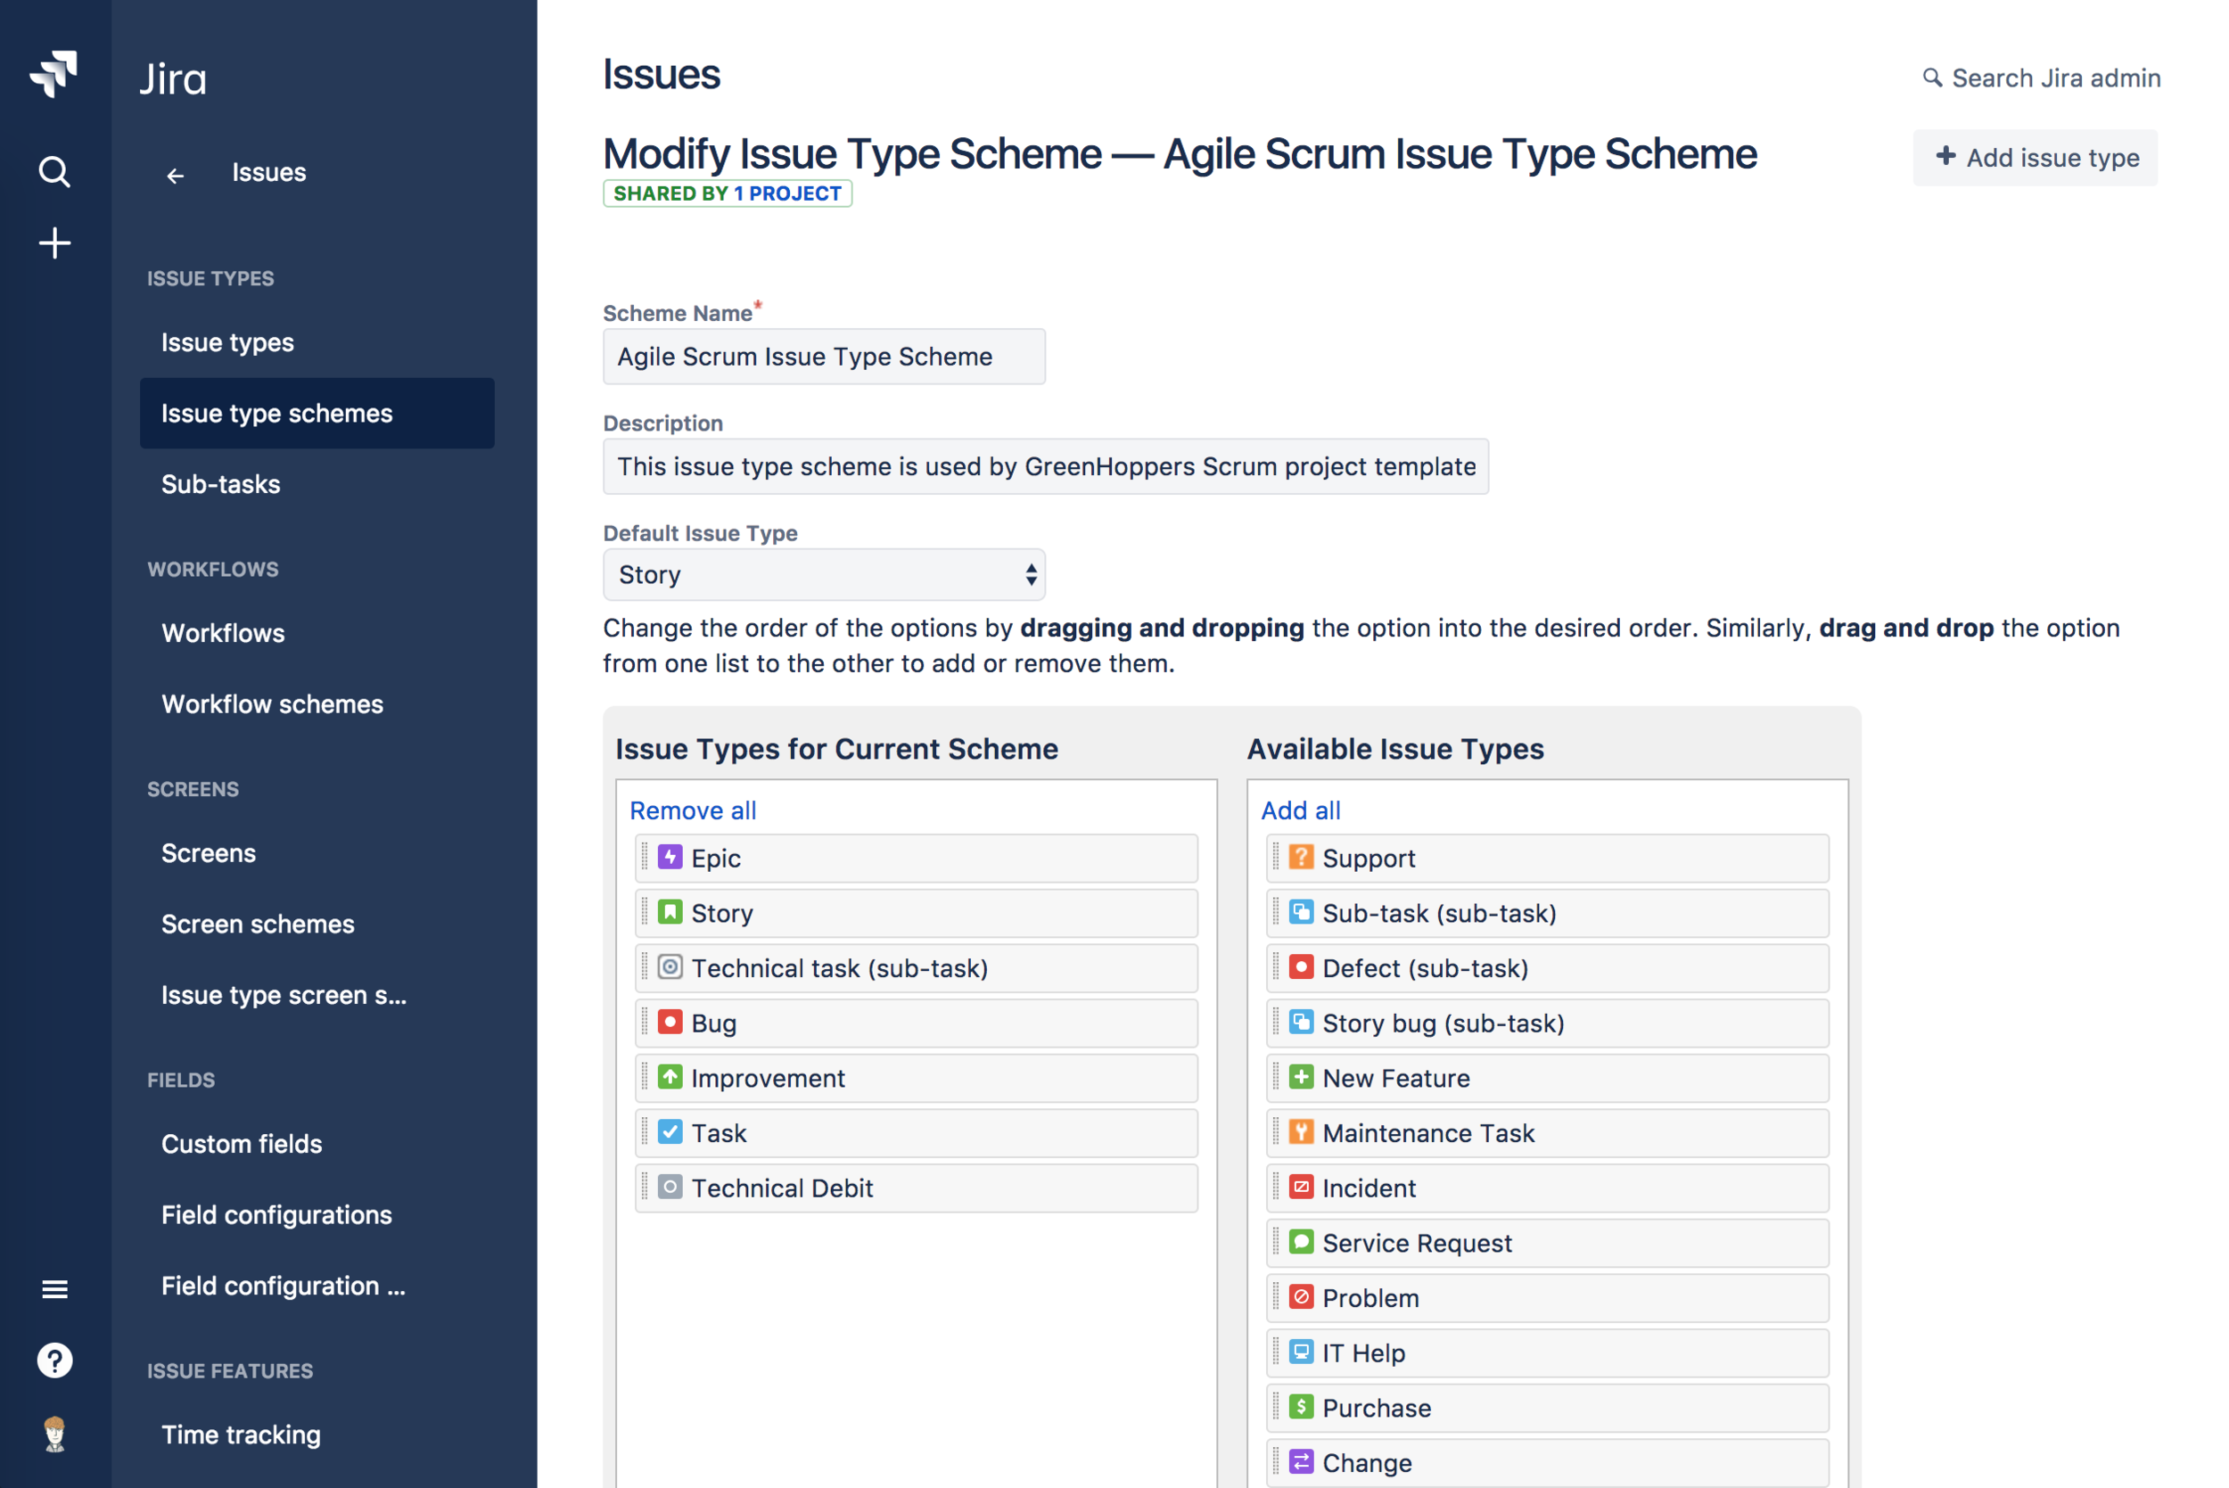Click the plus create icon in sidebar
2229x1488 pixels.
tap(54, 243)
